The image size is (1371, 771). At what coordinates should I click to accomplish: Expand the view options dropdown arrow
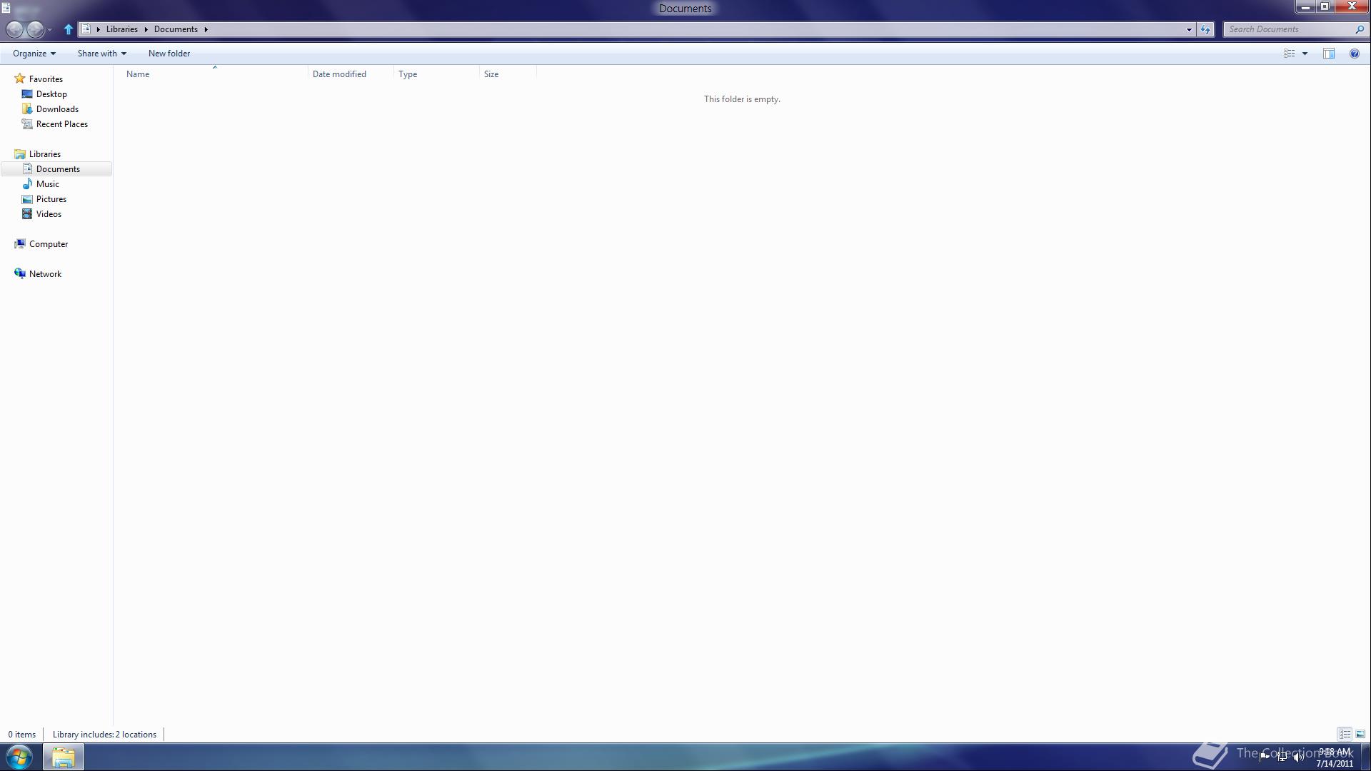tap(1305, 54)
